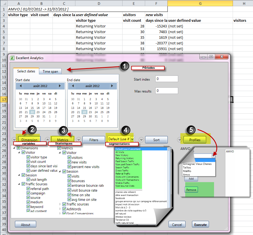Remove the selected profile

click(x=191, y=189)
